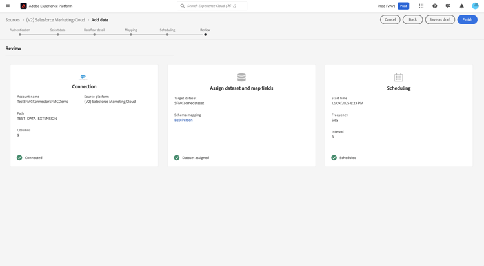Click the Back button
This screenshot has width=484, height=266.
(413, 19)
